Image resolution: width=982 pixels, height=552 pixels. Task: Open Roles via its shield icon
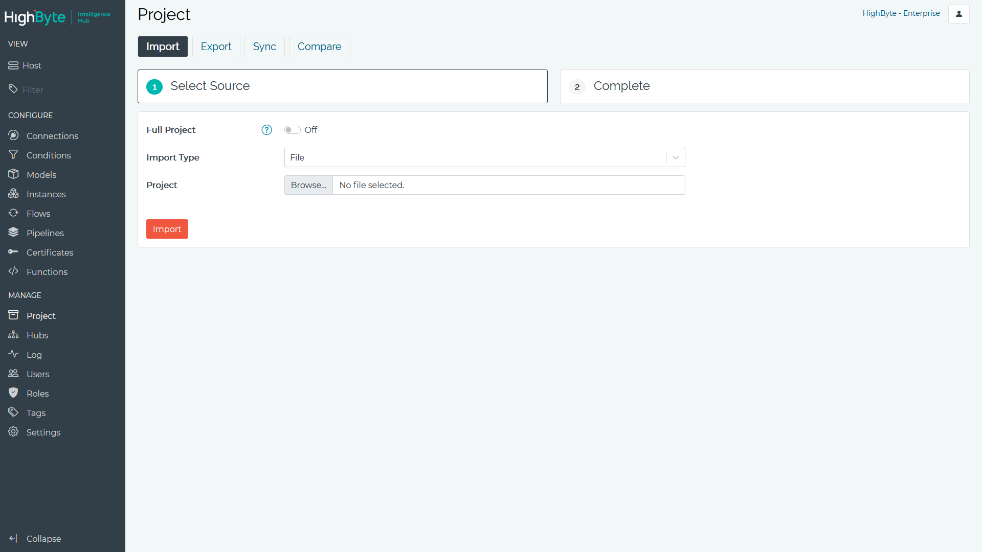pos(13,393)
